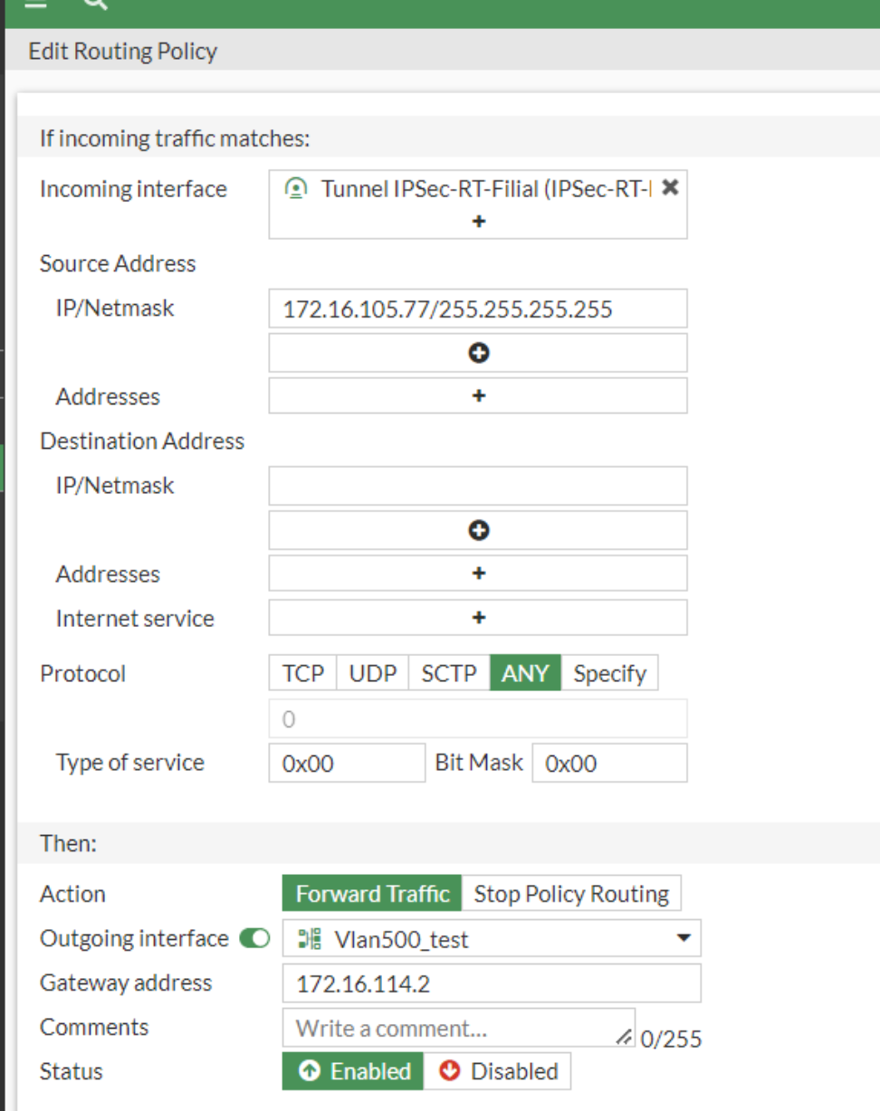
Task: Toggle the hamburger menu in the top bar
Action: [36, 3]
